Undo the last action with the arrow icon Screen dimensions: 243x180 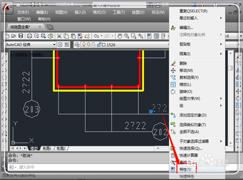click(x=96, y=36)
